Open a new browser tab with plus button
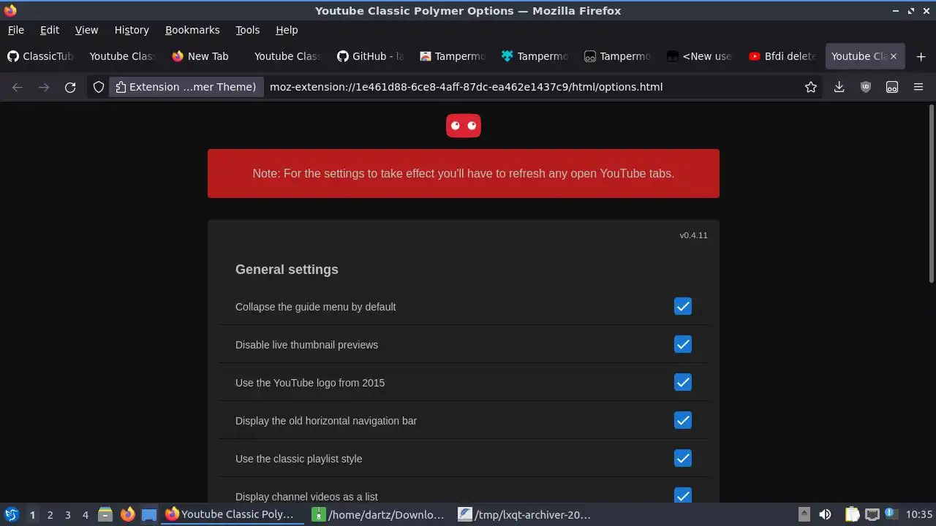Viewport: 936px width, 526px height. (921, 56)
